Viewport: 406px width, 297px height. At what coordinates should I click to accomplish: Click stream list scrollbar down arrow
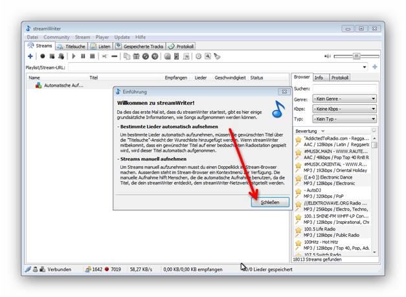coord(374,252)
